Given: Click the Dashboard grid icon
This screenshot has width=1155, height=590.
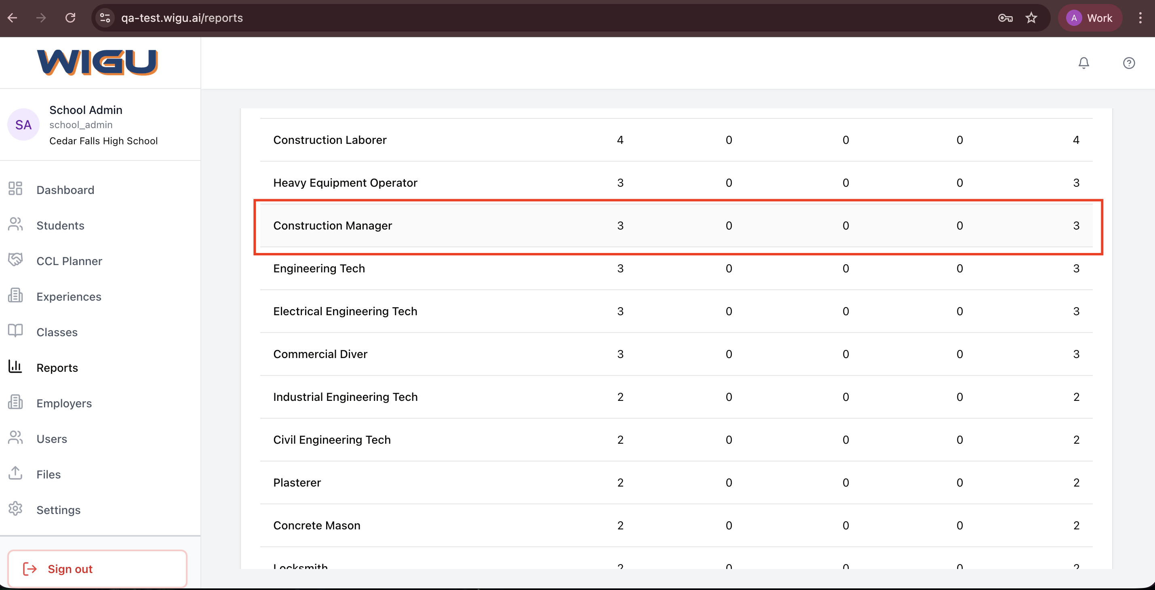Looking at the screenshot, I should 15,189.
